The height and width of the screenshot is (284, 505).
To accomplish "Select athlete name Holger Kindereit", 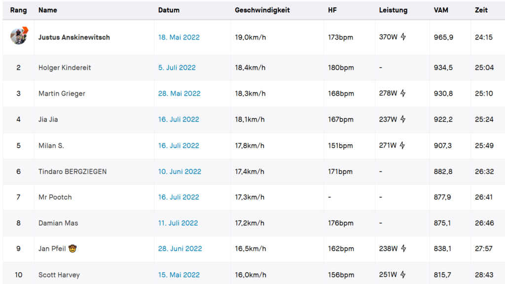I will tap(65, 68).
